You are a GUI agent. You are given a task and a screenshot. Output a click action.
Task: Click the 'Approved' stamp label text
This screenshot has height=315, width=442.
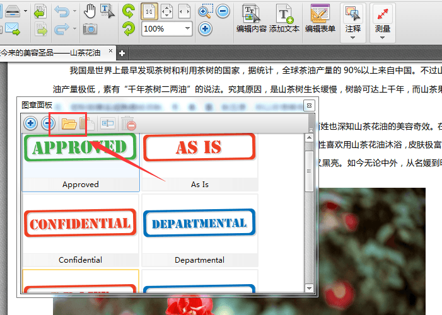point(81,185)
